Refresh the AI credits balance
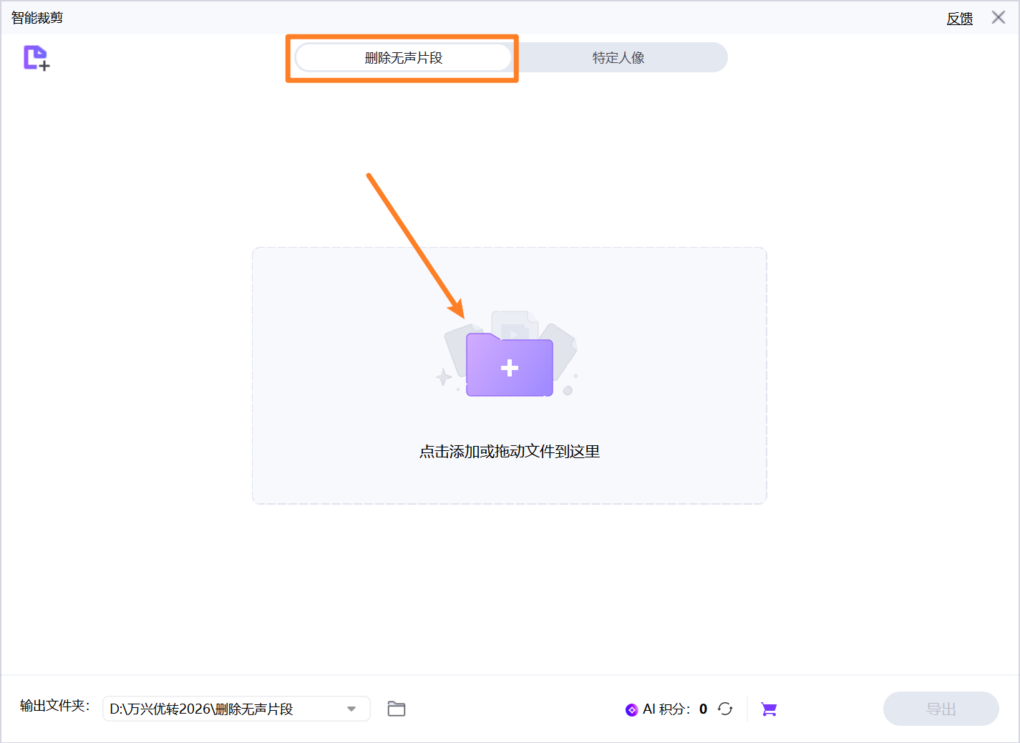Viewport: 1020px width, 743px height. 725,709
